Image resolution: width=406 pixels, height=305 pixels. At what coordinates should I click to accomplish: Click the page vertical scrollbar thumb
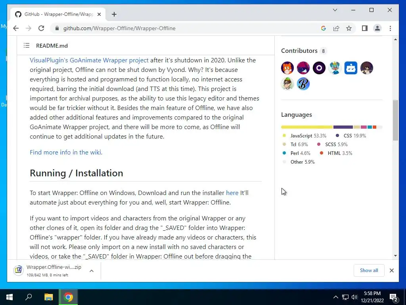395,120
